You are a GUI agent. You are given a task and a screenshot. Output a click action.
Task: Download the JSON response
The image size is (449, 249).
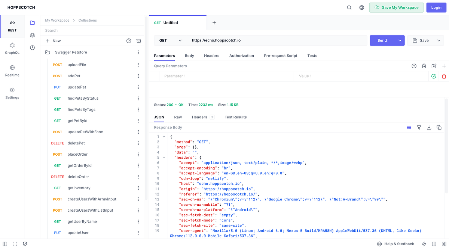click(x=429, y=127)
